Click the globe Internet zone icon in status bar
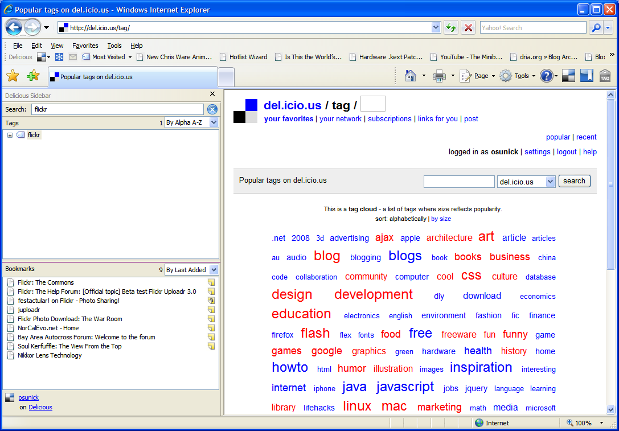This screenshot has width=619, height=431. (x=479, y=423)
